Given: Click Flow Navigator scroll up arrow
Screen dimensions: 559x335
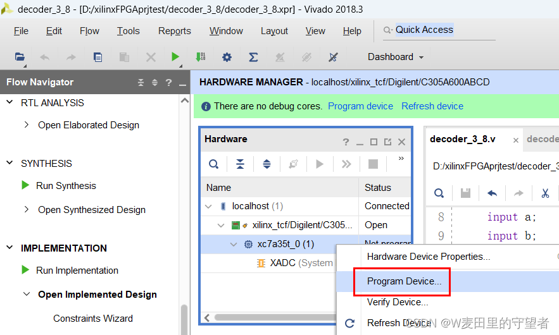Looking at the screenshot, I should coord(185,100).
